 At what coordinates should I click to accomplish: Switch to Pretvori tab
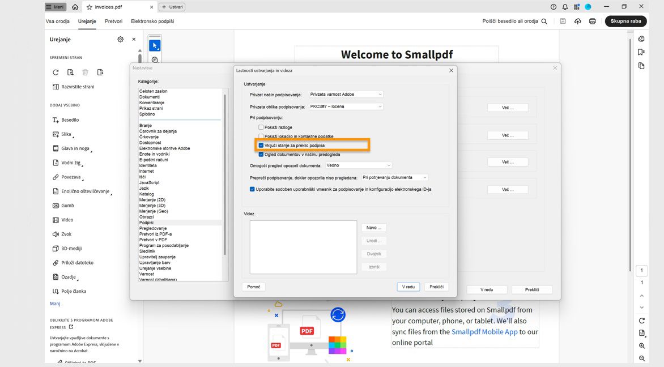pyautogui.click(x=113, y=21)
